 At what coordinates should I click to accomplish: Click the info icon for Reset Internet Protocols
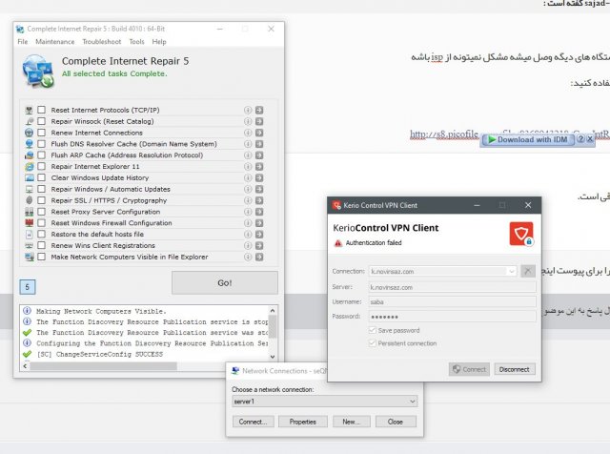[x=249, y=111]
